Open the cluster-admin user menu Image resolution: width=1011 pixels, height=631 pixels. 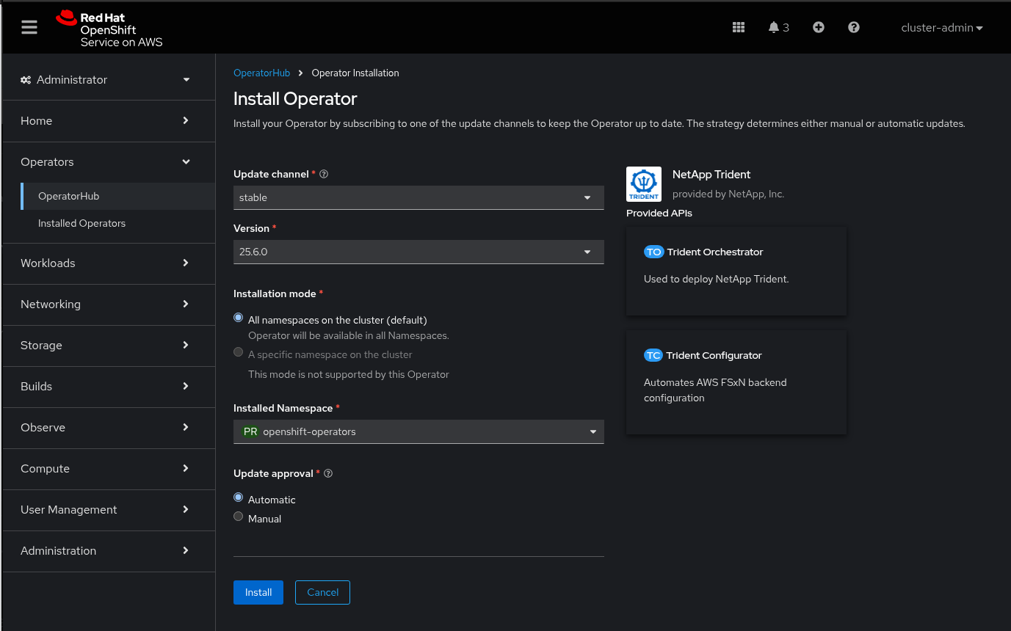tap(941, 28)
